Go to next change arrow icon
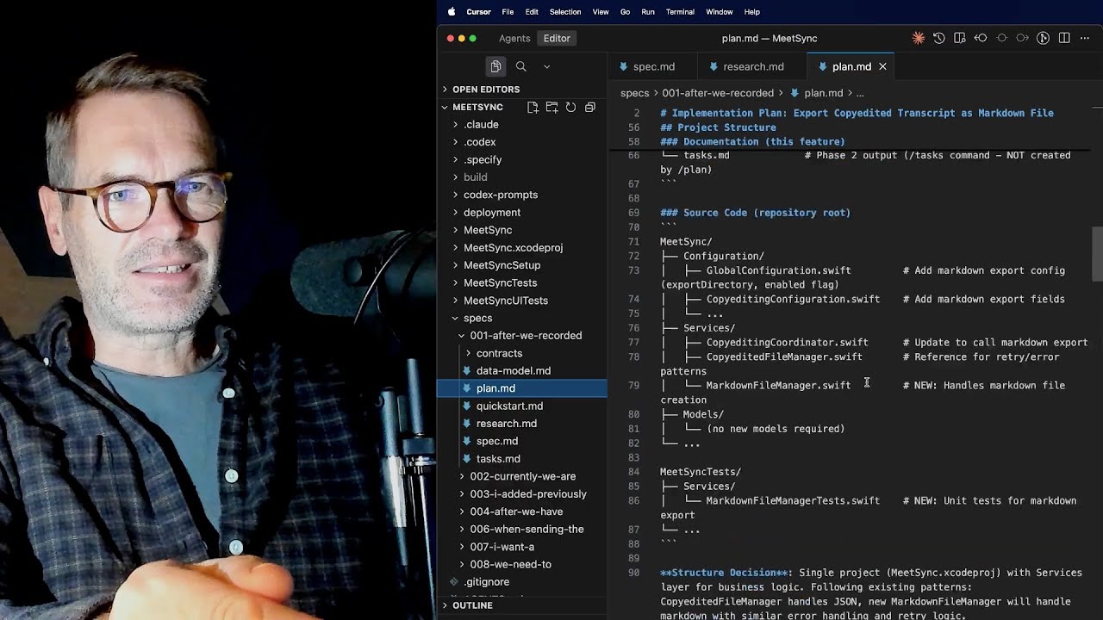1103x620 pixels. click(1022, 38)
